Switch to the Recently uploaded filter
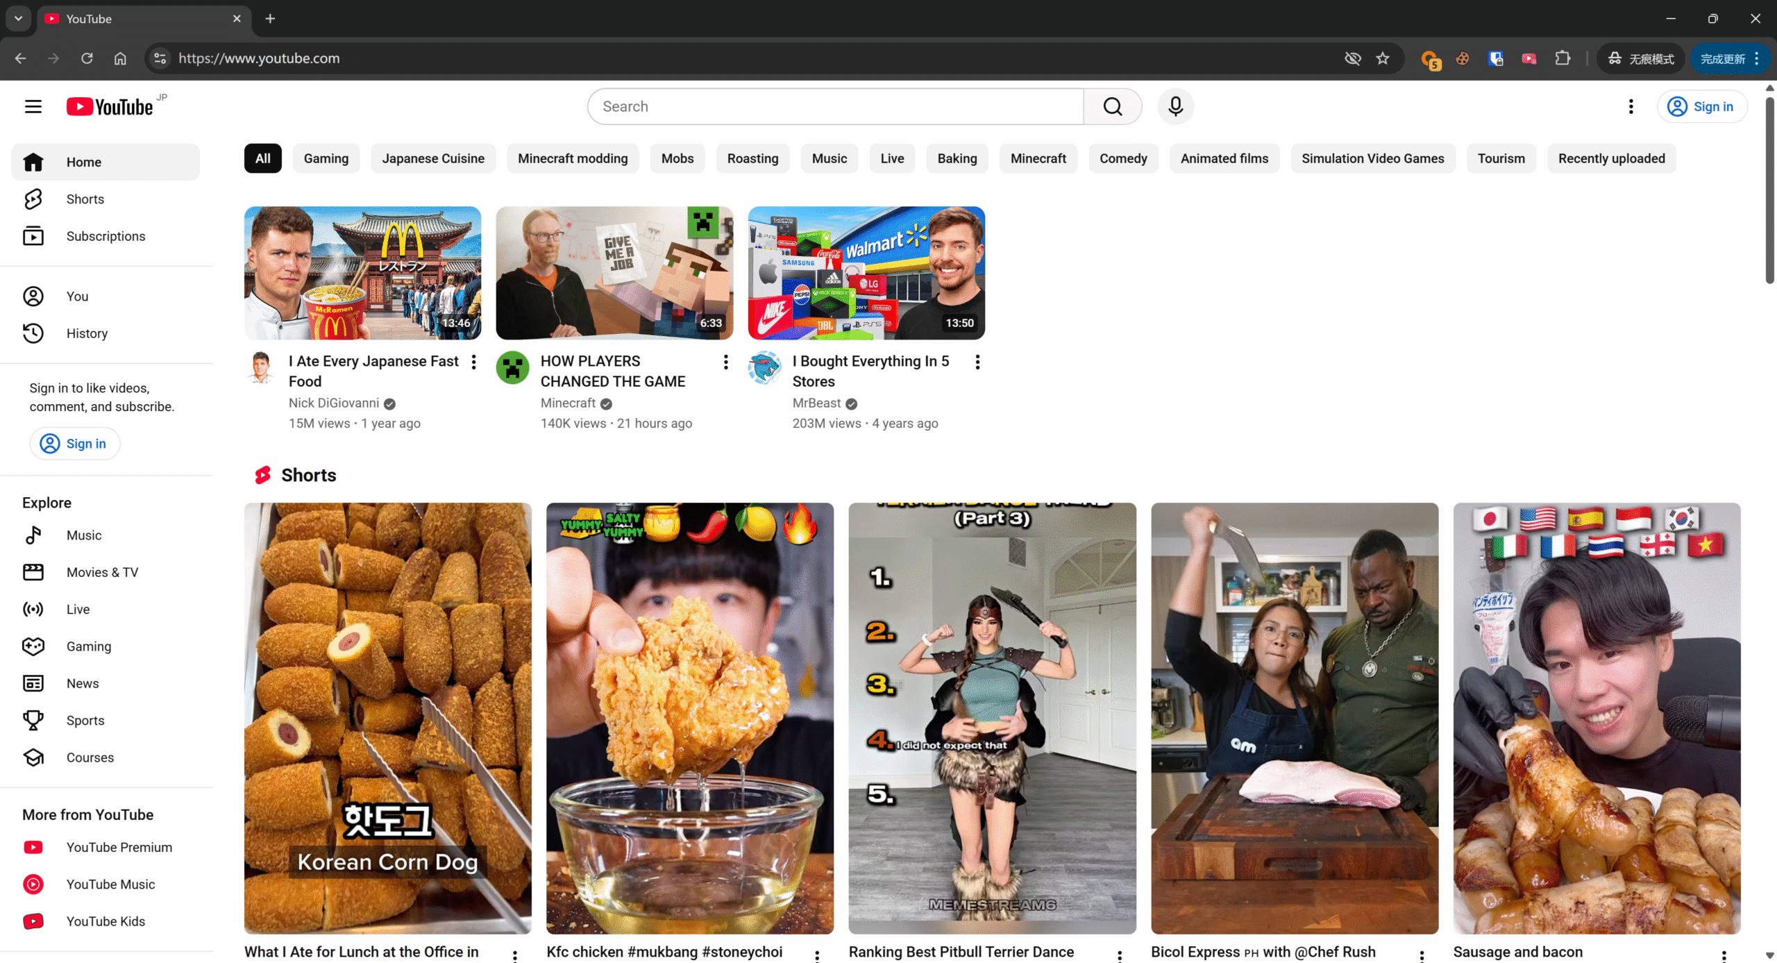The image size is (1777, 963). (x=1611, y=158)
